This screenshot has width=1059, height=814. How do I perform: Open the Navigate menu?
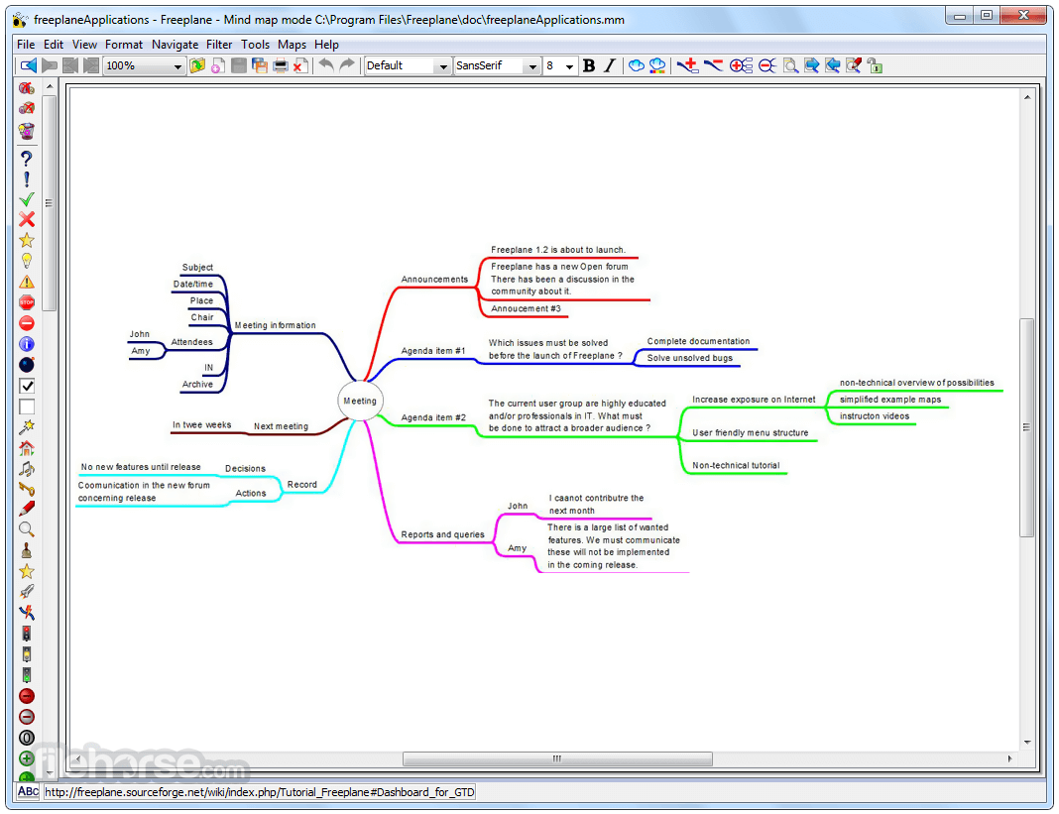[175, 45]
